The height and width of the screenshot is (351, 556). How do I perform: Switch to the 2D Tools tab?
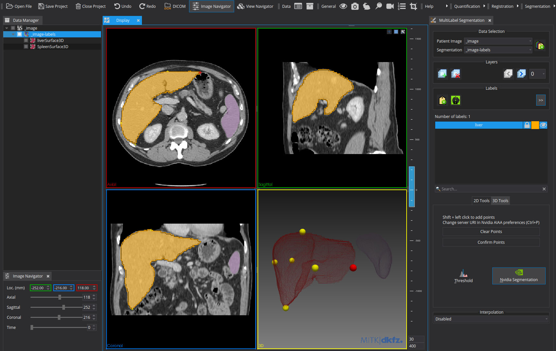pyautogui.click(x=481, y=201)
